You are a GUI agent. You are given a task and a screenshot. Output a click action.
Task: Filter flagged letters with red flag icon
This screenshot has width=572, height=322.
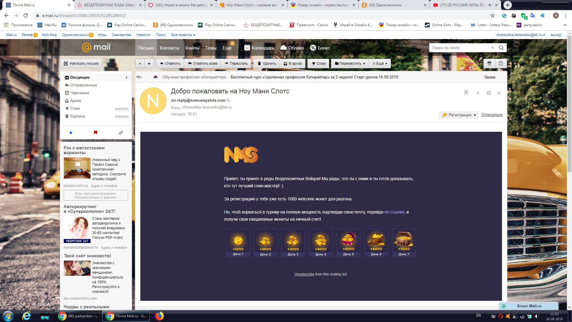click(96, 133)
